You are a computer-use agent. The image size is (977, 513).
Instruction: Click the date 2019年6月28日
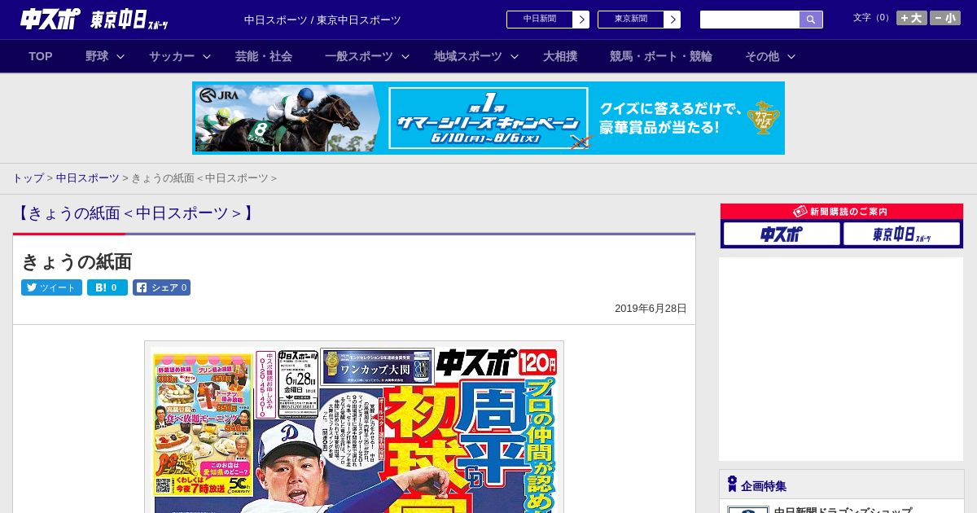[x=651, y=309]
